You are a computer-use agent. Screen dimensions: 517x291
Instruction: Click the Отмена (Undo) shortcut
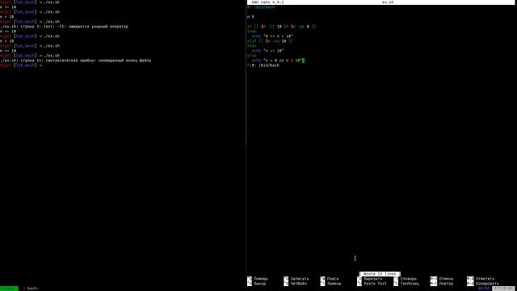pyautogui.click(x=442, y=279)
